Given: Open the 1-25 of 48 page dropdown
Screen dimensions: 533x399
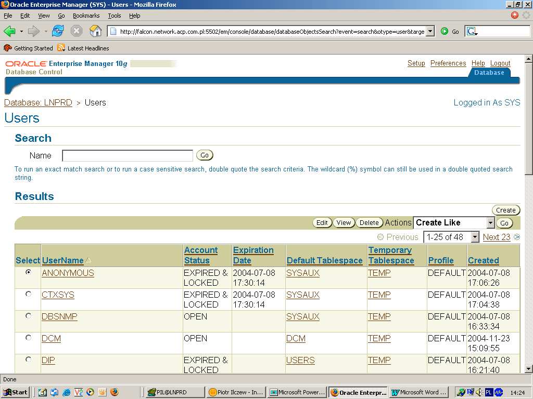Looking at the screenshot, I should coord(451,237).
